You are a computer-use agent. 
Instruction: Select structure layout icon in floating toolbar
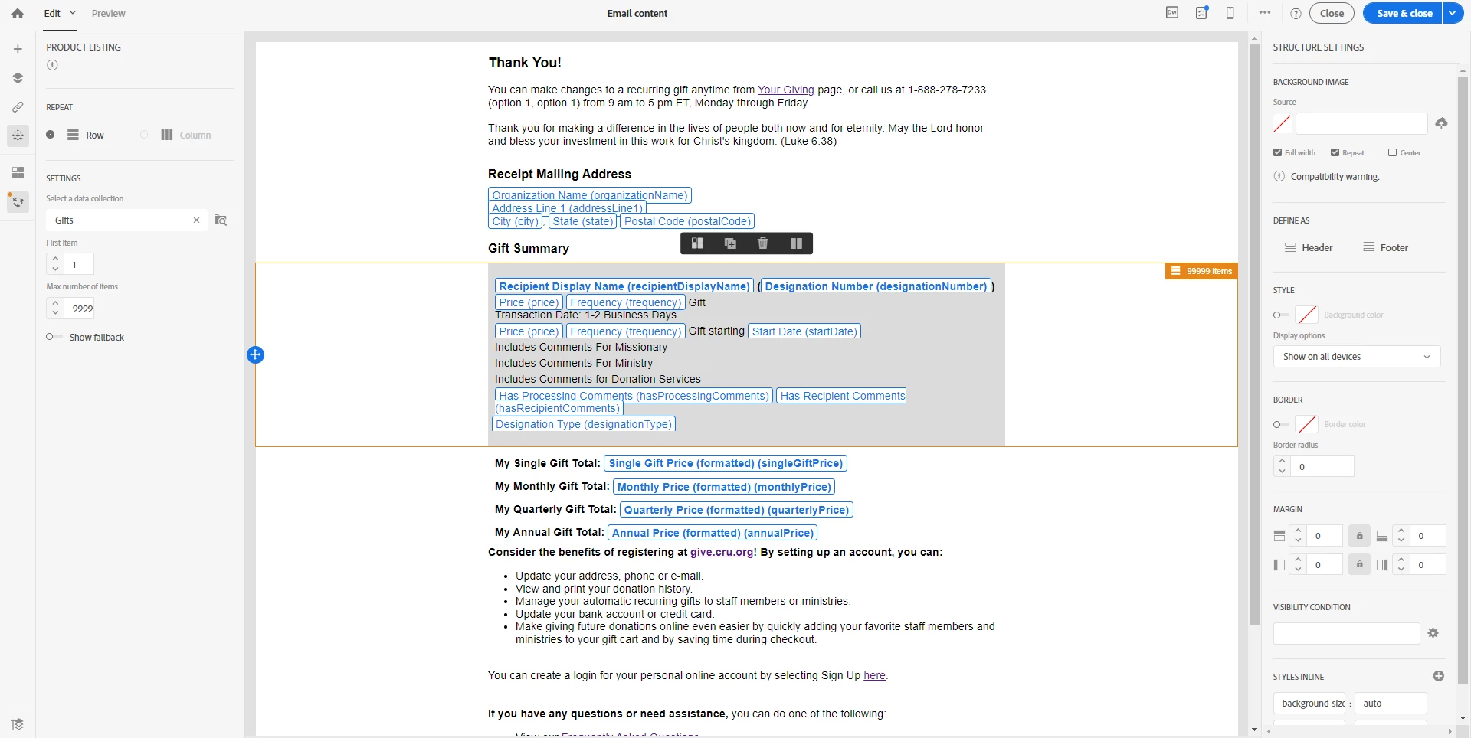(697, 243)
